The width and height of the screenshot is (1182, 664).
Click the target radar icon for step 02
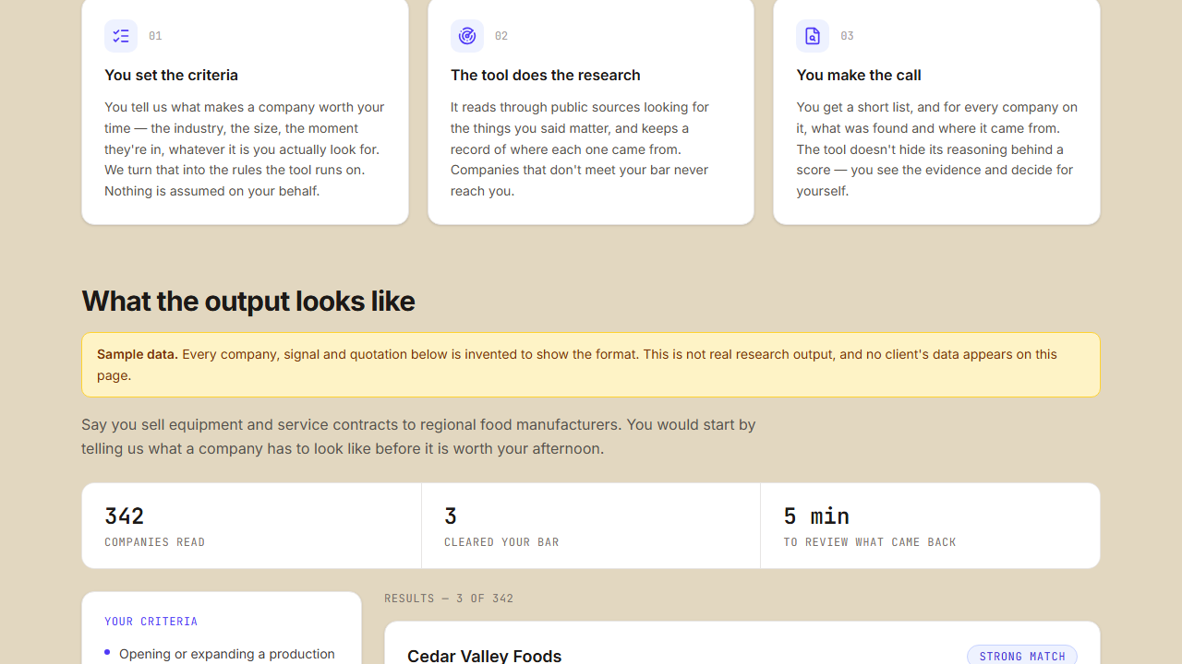coord(467,36)
